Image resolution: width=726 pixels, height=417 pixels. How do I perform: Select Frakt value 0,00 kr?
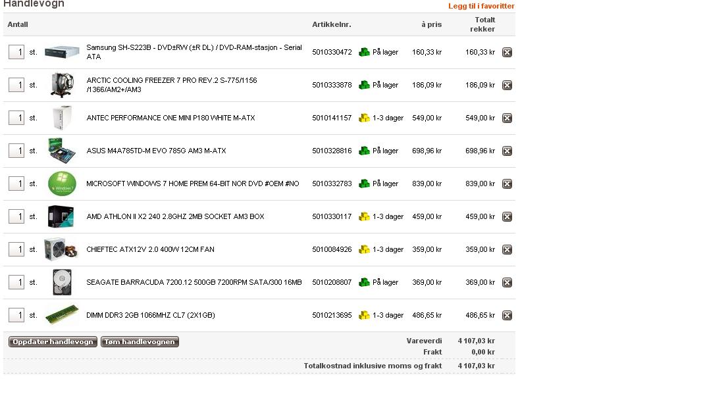point(483,352)
